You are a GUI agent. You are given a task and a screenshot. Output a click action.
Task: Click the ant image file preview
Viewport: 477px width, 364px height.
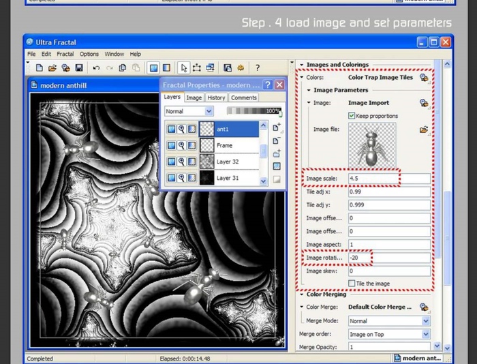coord(372,145)
